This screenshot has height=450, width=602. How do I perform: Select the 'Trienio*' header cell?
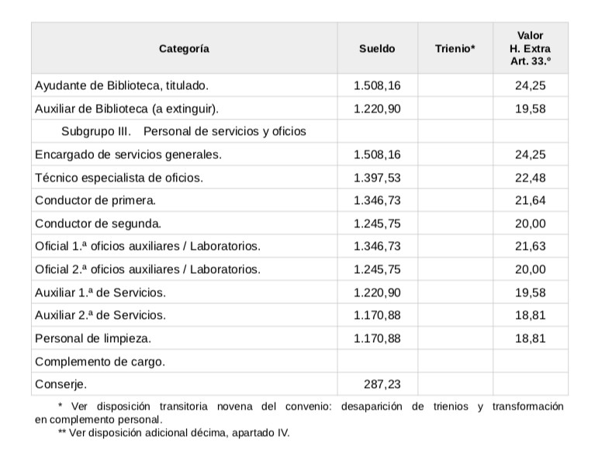click(x=455, y=48)
